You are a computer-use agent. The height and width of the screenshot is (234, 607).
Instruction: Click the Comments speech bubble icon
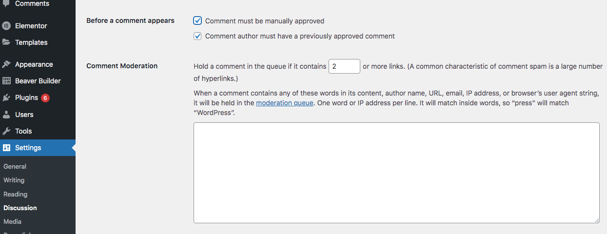[x=6, y=3]
